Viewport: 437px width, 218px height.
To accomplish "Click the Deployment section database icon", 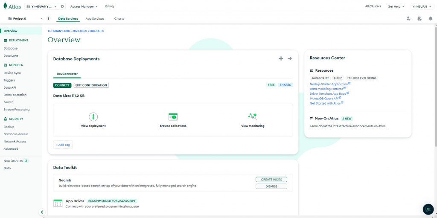I will 6,41.
